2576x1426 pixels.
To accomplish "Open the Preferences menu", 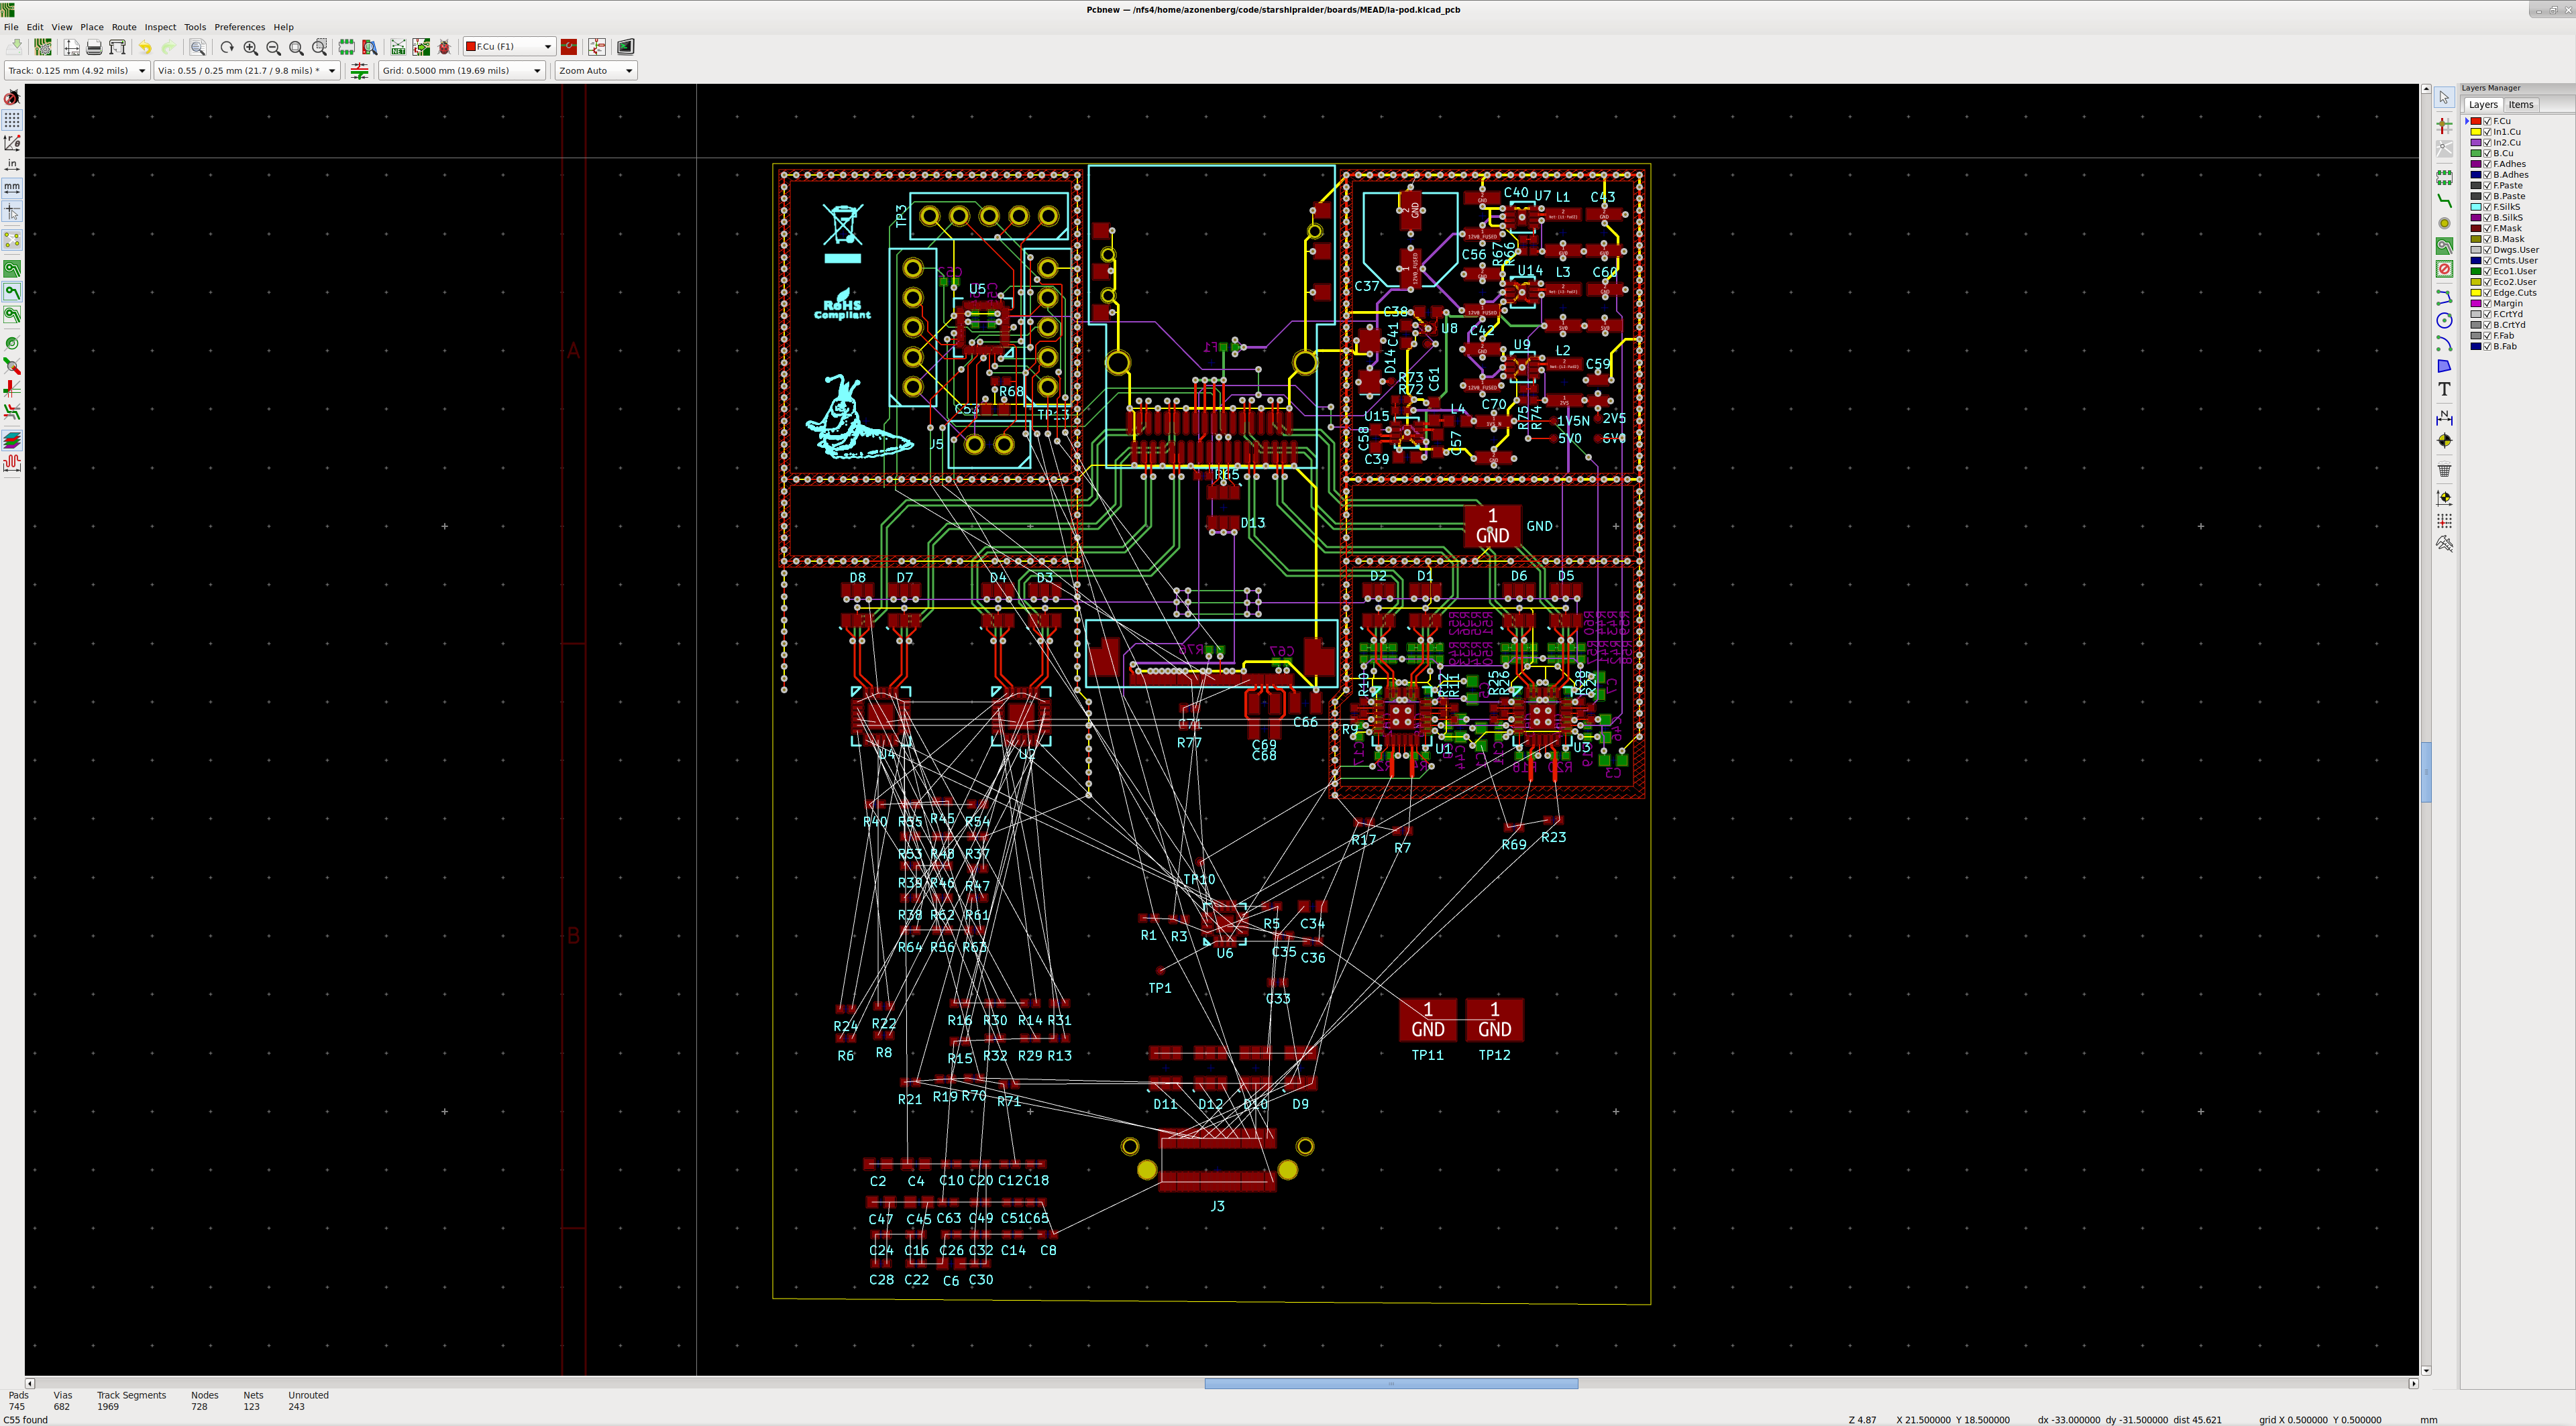I will pyautogui.click(x=240, y=27).
